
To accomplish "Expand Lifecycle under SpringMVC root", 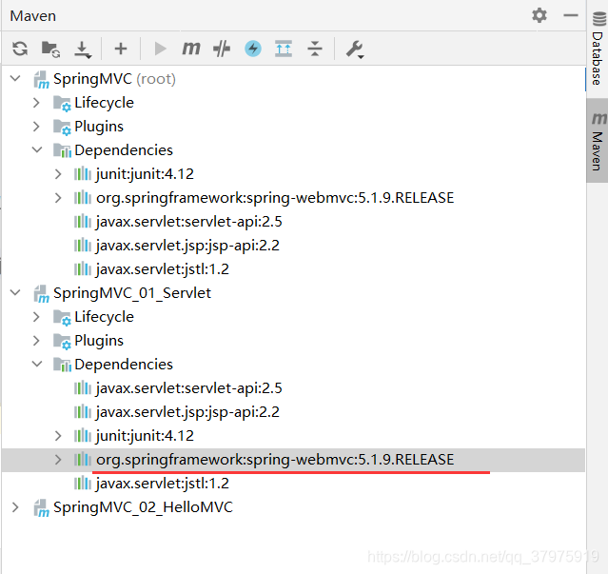I will pos(36,103).
